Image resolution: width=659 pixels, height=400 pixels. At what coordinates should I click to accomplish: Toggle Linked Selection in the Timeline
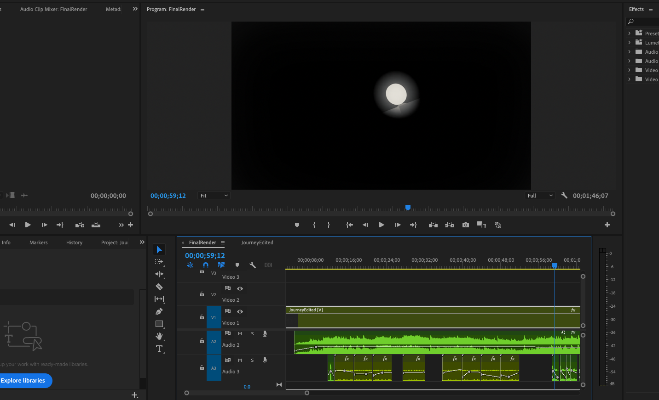[221, 265]
